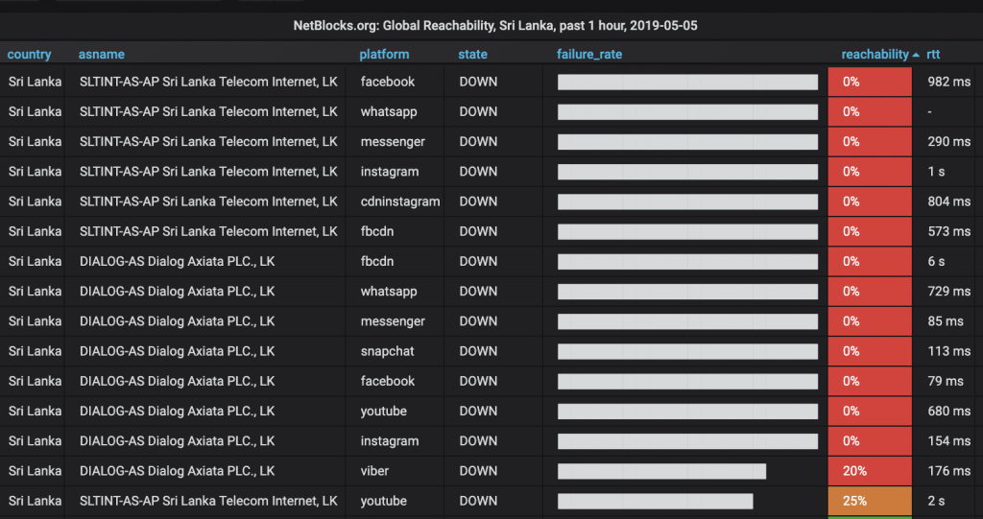The image size is (983, 519).
Task: Click the orange 25% reachability cell
Action: (x=870, y=501)
